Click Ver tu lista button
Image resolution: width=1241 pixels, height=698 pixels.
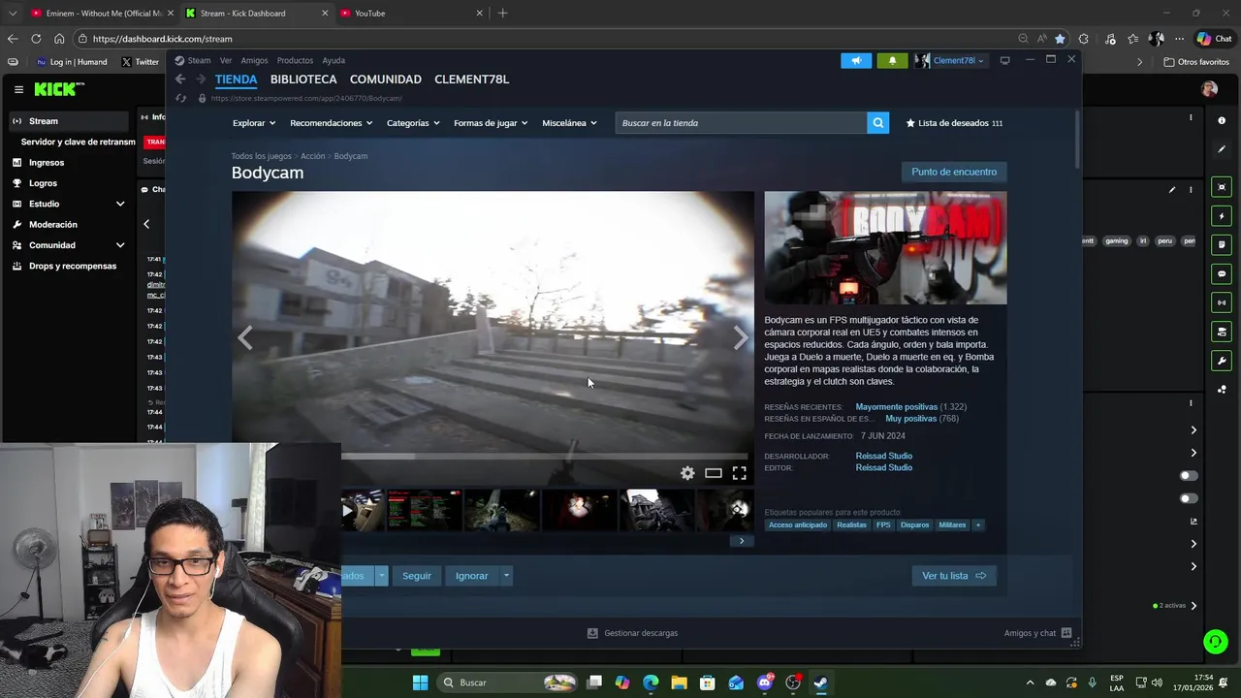click(x=954, y=576)
